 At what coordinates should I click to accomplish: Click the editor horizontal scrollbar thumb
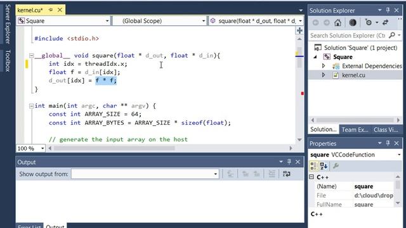pos(114,148)
